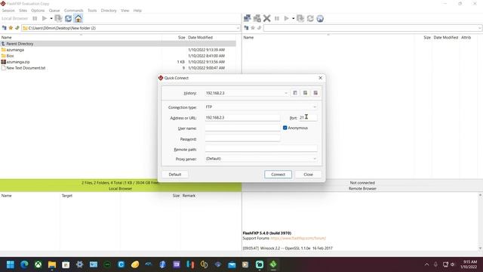
Task: Open the Options menu
Action: point(38,11)
